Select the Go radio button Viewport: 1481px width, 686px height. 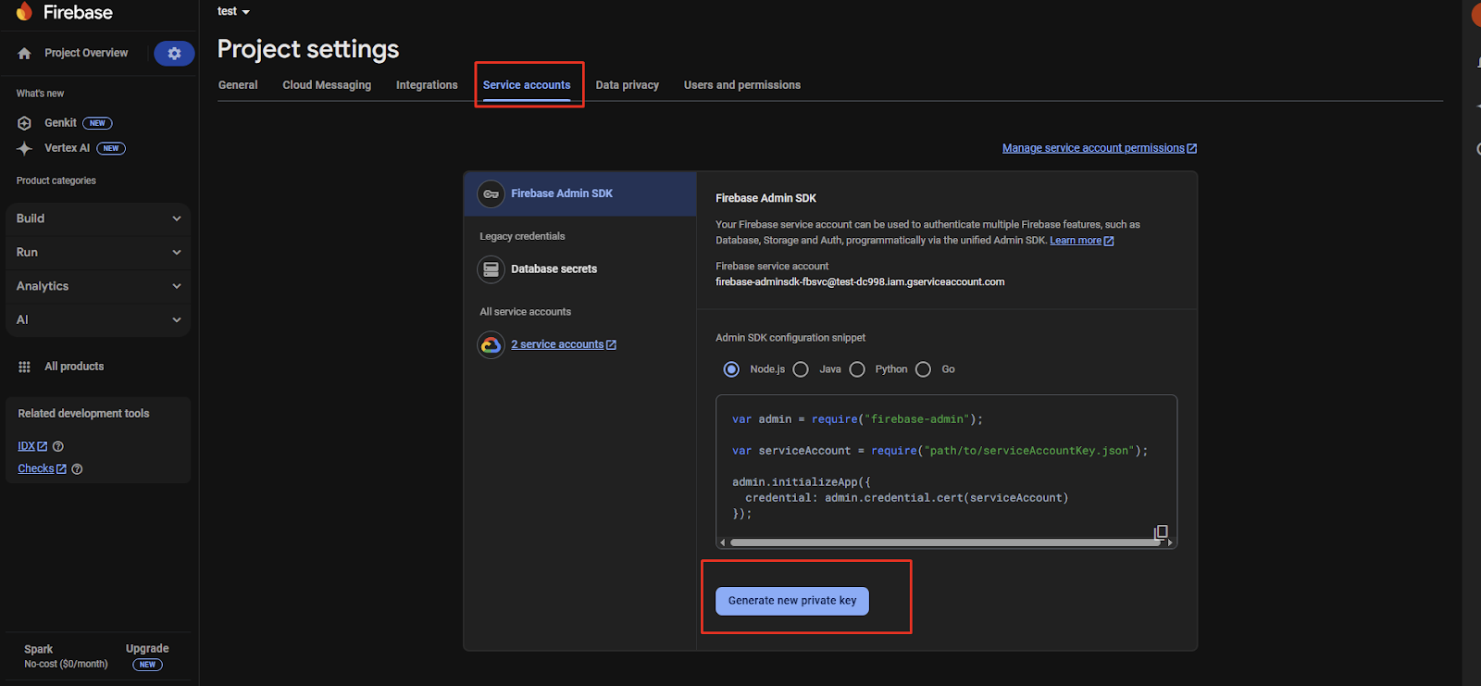pos(923,369)
